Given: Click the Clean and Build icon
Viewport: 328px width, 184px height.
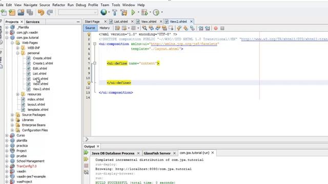Looking at the screenshot, I should pos(124,12).
